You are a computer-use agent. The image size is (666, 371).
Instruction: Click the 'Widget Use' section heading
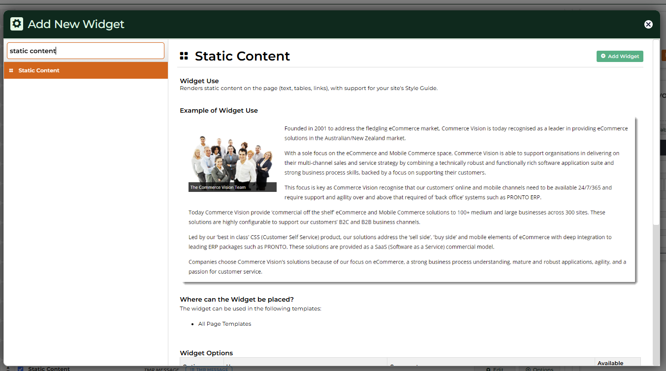tap(199, 81)
